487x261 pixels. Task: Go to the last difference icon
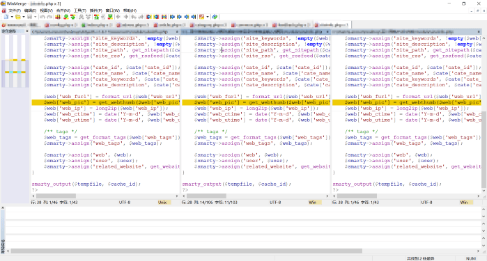pos(110,17)
